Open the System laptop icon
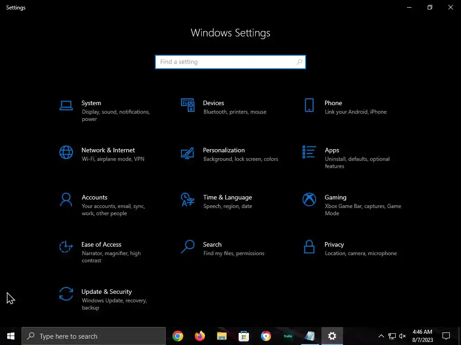461x345 pixels. (x=66, y=105)
